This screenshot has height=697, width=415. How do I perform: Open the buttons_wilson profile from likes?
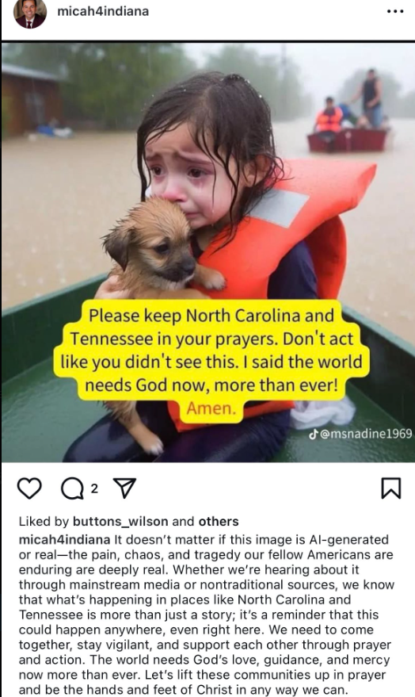coord(120,522)
